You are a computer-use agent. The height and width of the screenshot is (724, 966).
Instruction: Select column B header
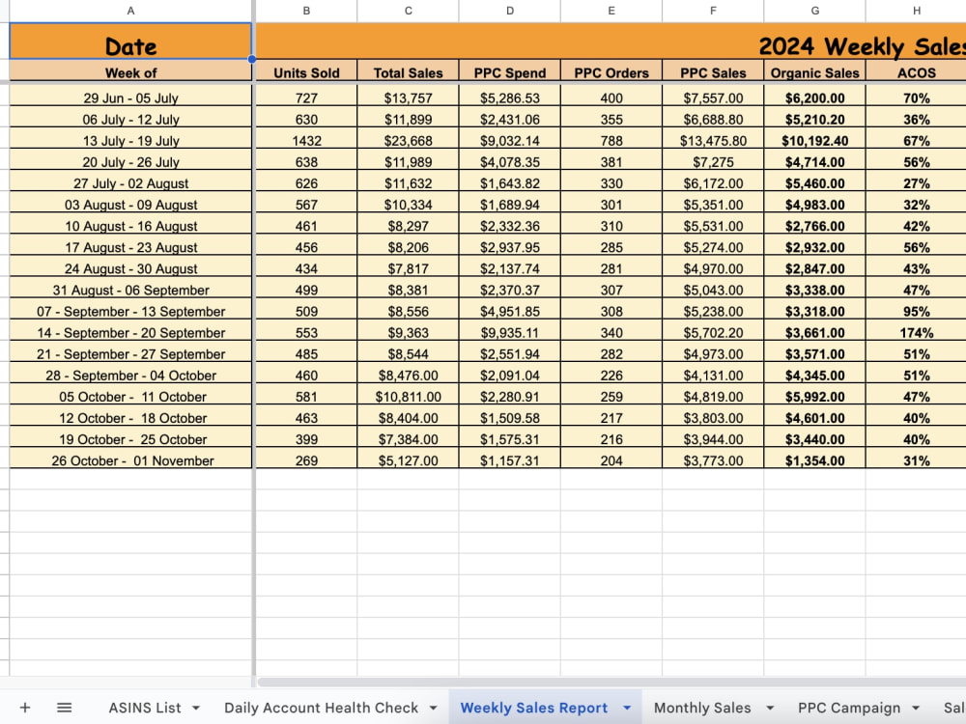pyautogui.click(x=306, y=11)
